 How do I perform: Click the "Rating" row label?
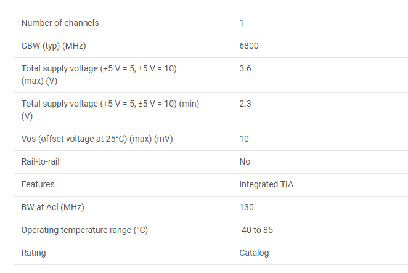(33, 253)
